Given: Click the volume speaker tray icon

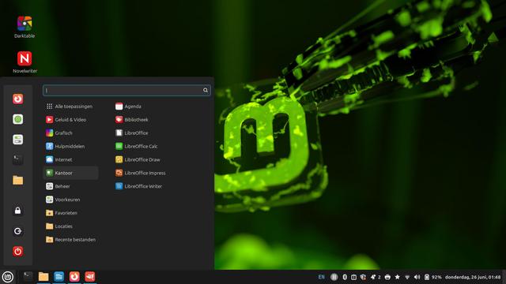Looking at the screenshot, I should tap(417, 277).
